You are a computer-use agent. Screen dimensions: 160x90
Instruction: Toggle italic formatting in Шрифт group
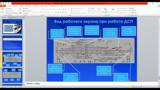pos(36,12)
